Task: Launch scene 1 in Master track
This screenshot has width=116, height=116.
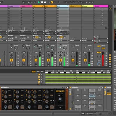Action: click(x=95, y=9)
